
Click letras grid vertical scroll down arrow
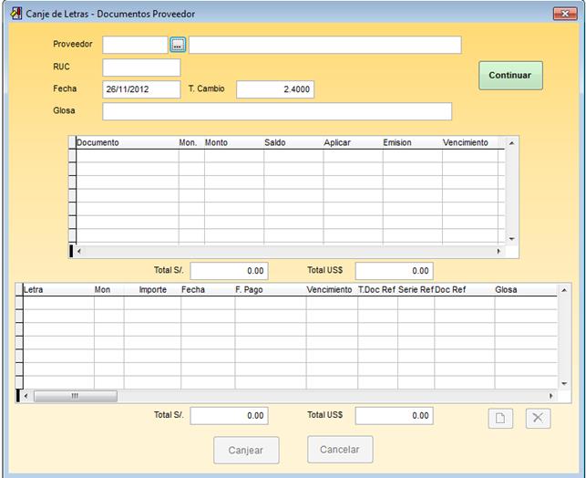[564, 383]
